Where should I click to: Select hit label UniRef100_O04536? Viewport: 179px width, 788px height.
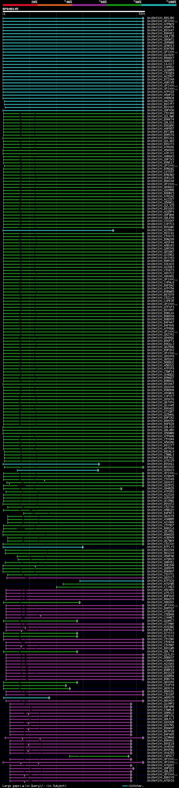point(161,747)
